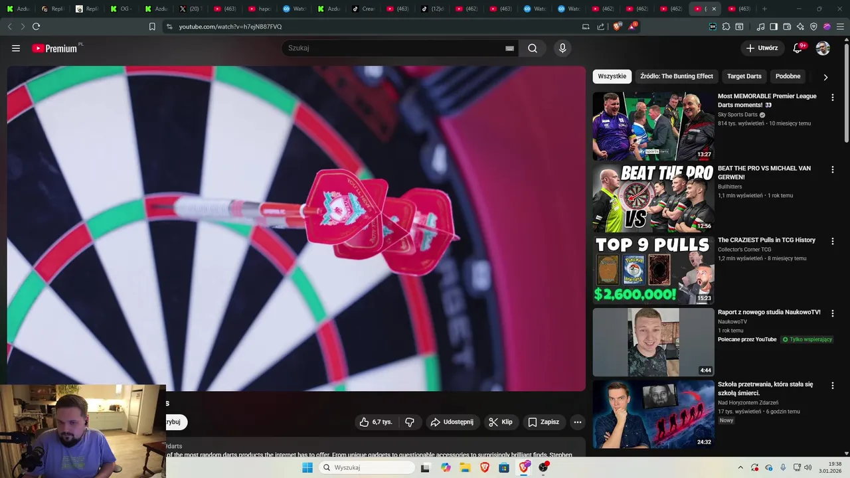The image size is (850, 478).
Task: Click the Udostępnij share button
Action: tap(452, 422)
